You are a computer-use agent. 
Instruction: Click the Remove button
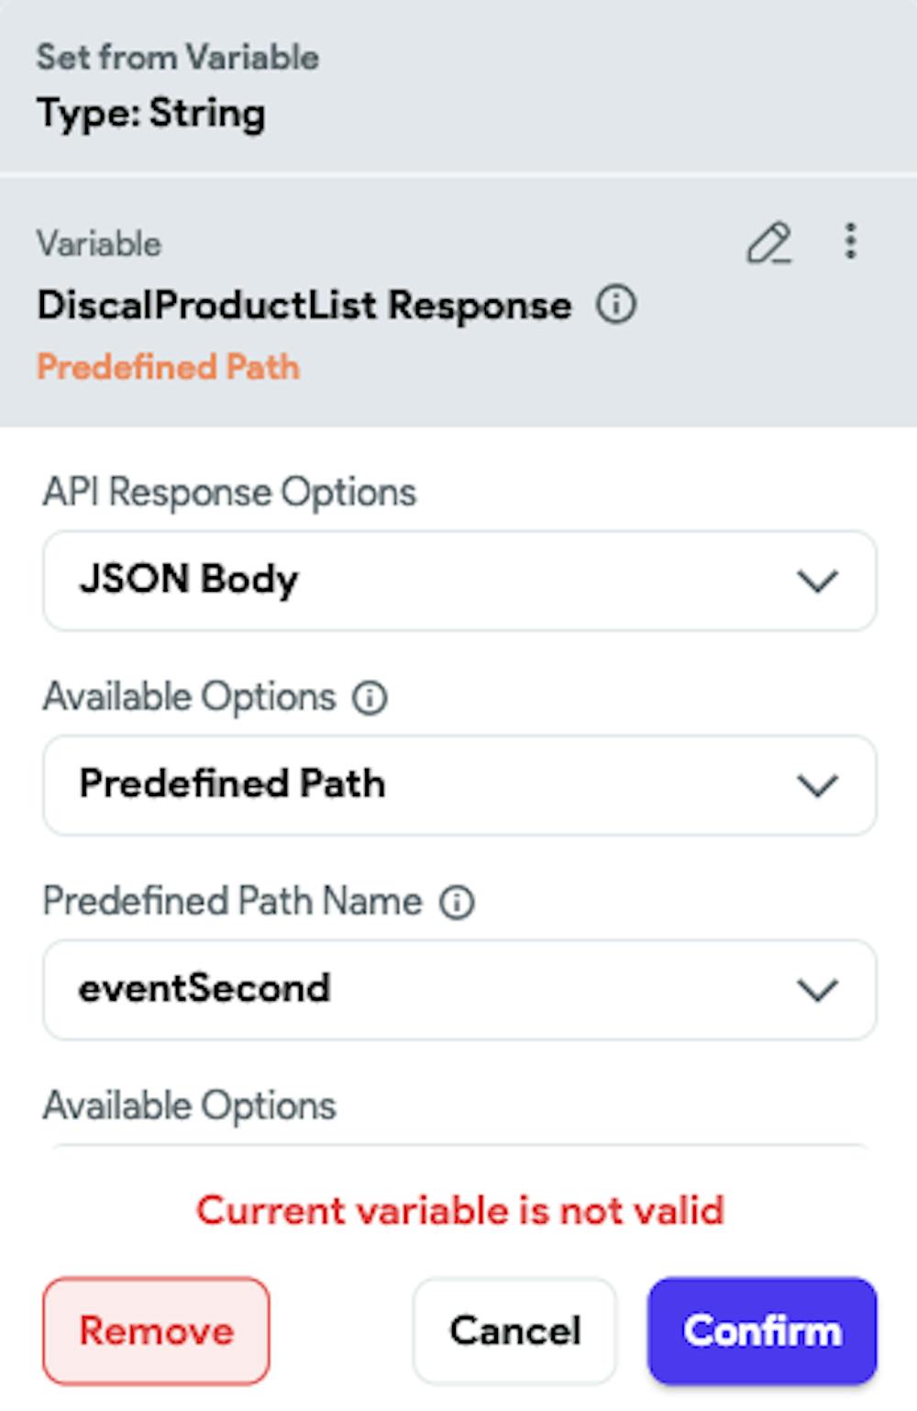156,1331
